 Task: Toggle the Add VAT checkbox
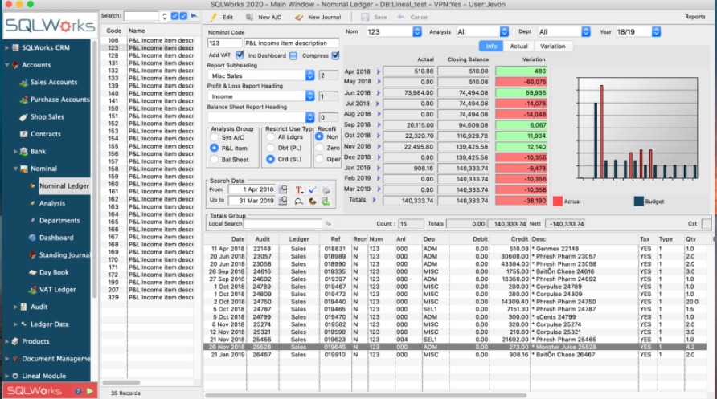[x=240, y=55]
